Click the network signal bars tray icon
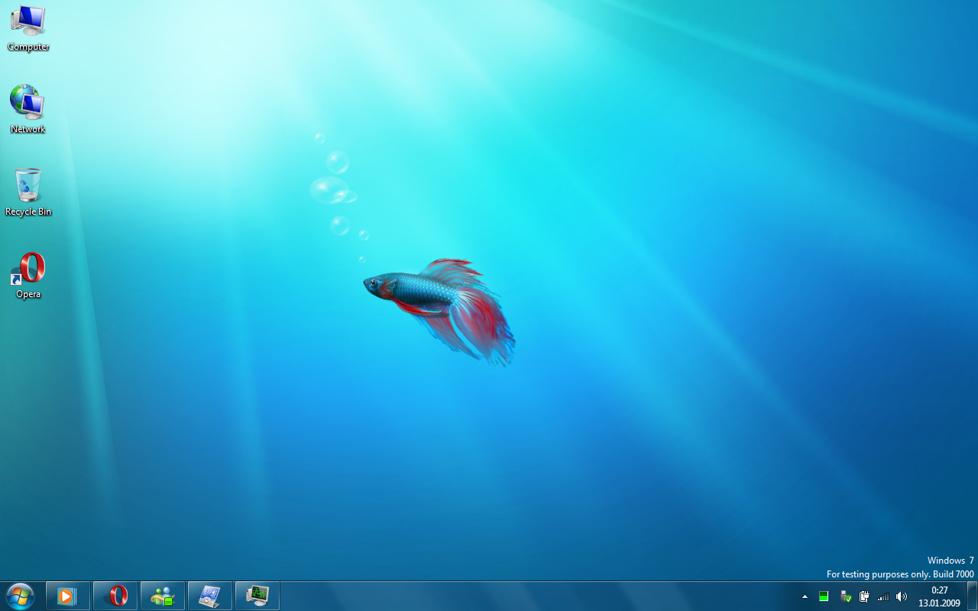This screenshot has width=978, height=611. (883, 596)
